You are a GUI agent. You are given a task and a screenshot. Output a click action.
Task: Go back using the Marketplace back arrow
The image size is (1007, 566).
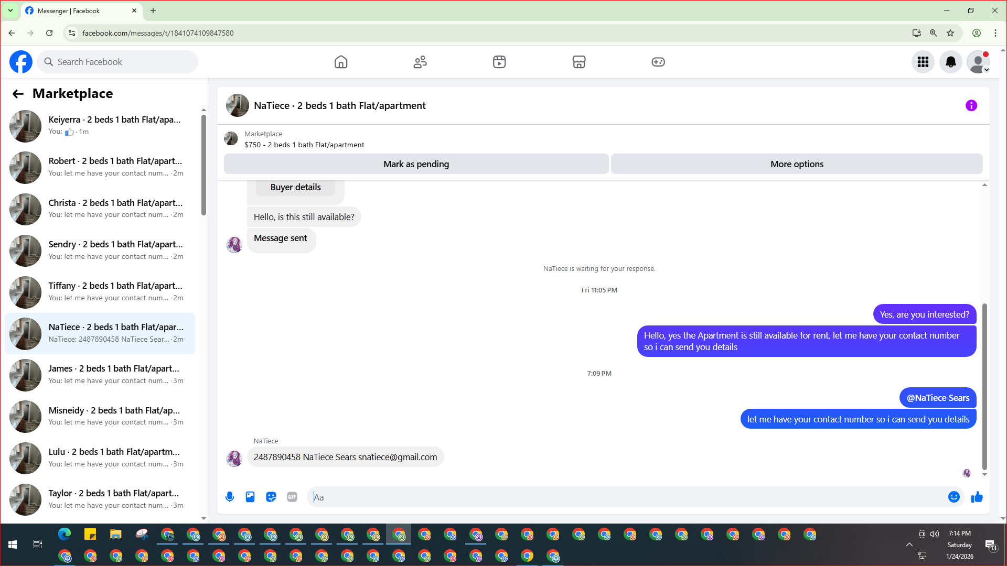pos(18,94)
